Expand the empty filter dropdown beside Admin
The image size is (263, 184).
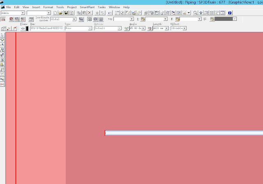pos(48,13)
